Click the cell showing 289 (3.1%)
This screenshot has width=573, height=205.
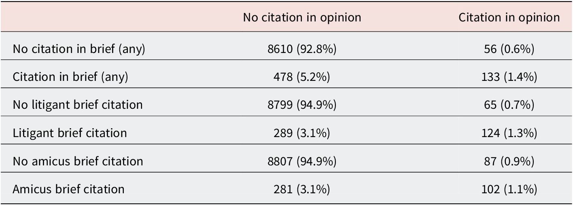pyautogui.click(x=302, y=133)
